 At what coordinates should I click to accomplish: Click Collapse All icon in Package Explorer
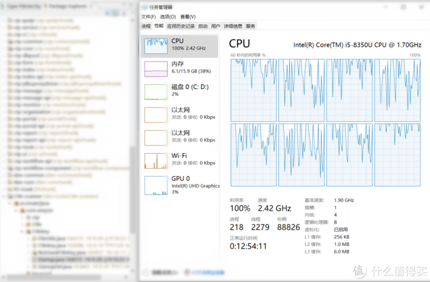coord(107,13)
